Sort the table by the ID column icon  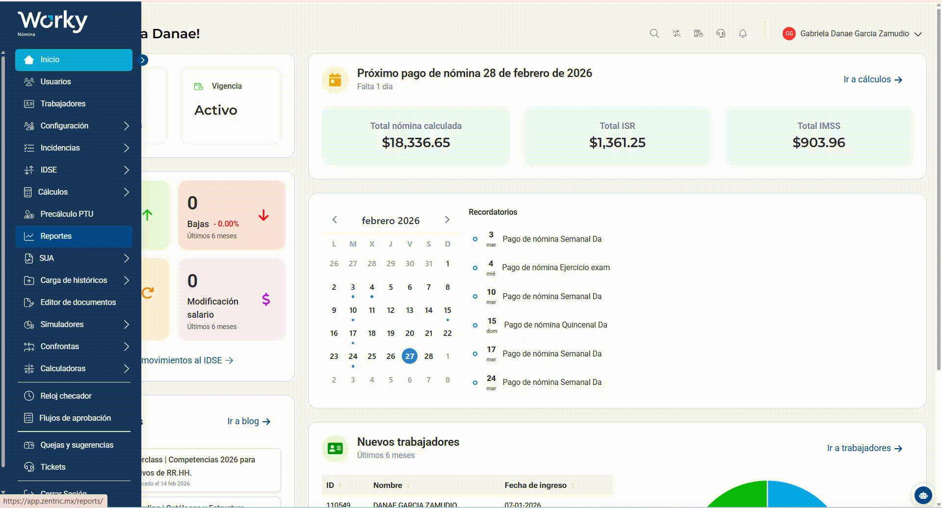(340, 485)
